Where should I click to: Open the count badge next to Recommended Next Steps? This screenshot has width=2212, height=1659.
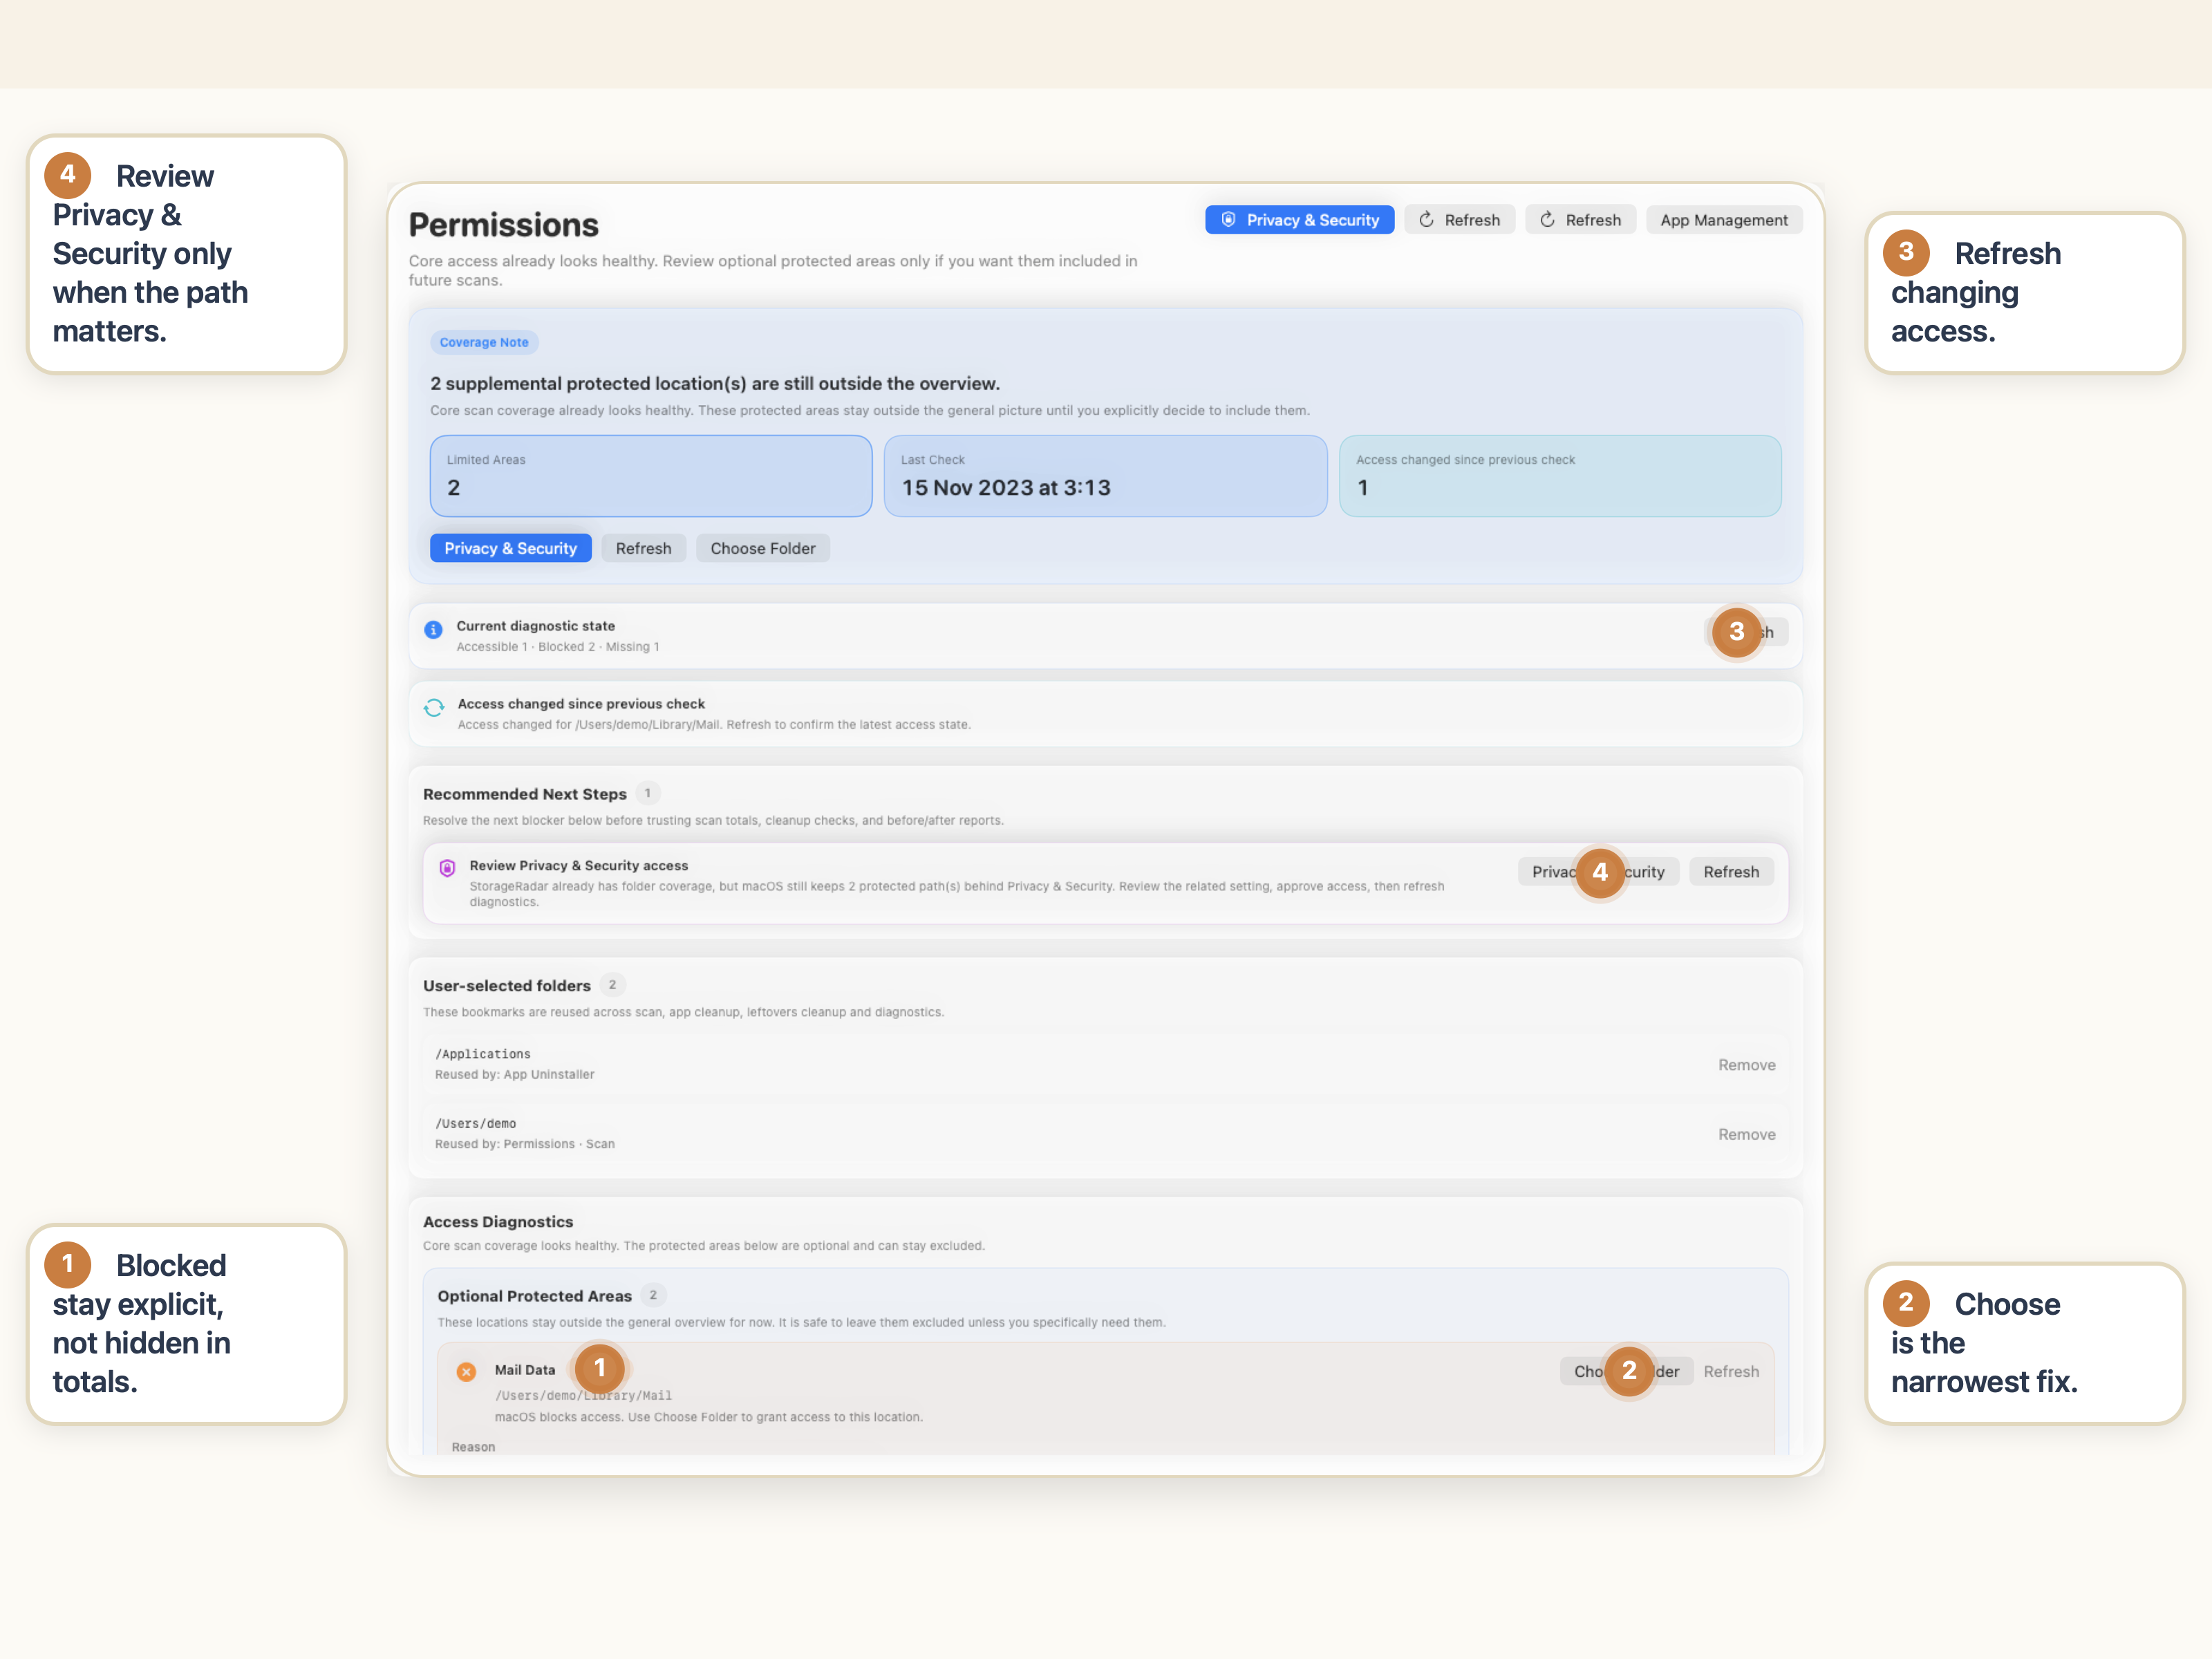(x=648, y=793)
